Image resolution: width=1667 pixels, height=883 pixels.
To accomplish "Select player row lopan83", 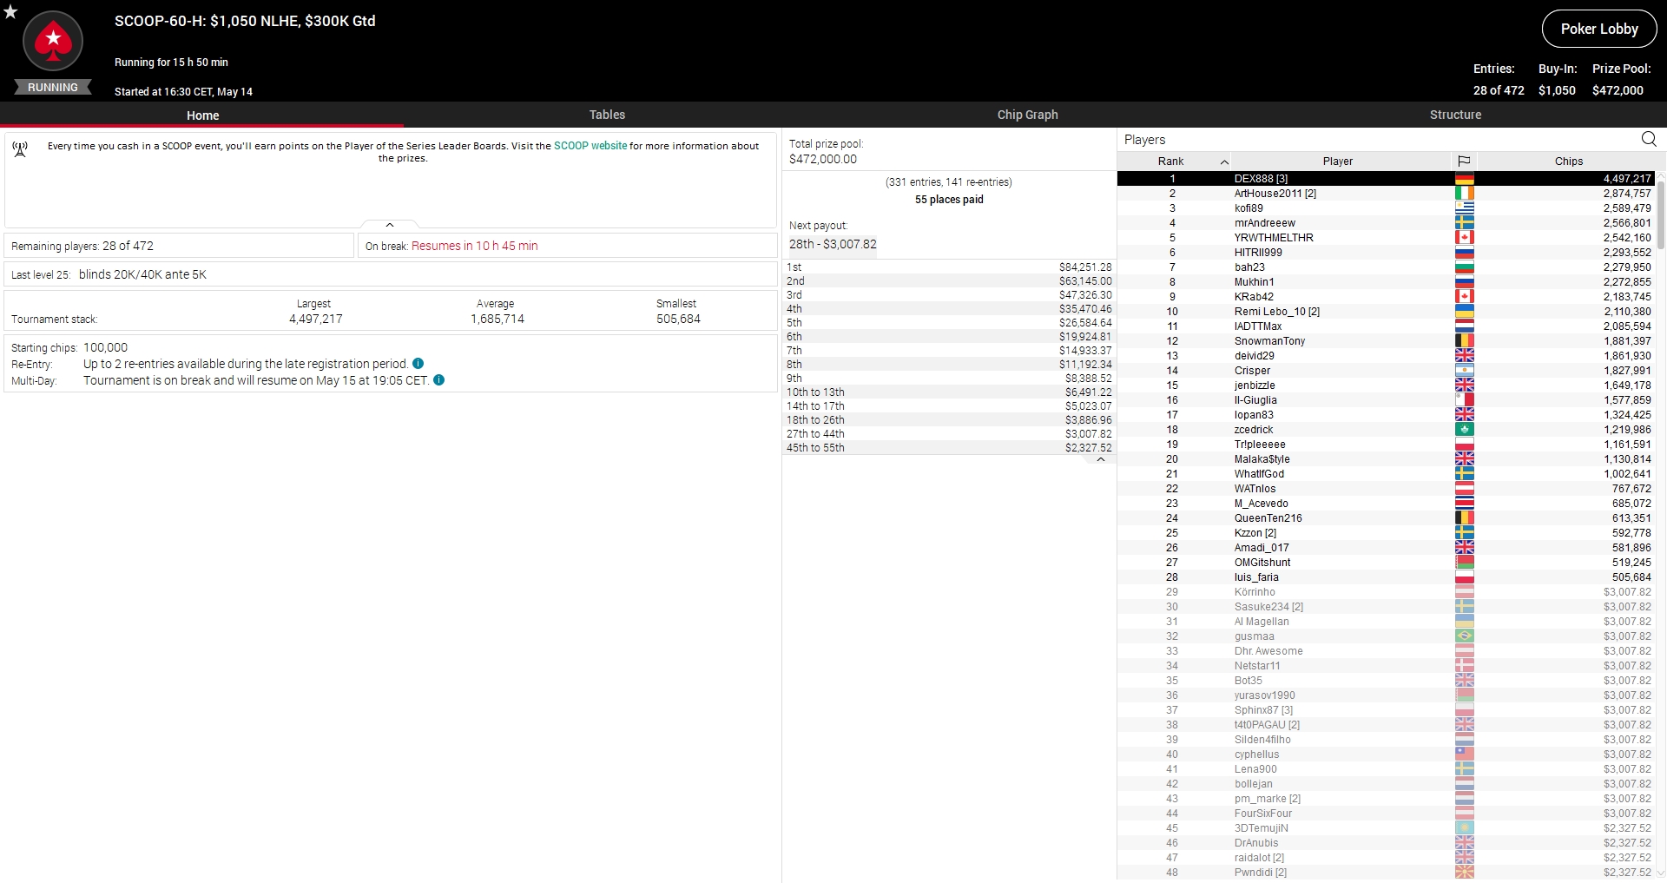I will pyautogui.click(x=1387, y=415).
